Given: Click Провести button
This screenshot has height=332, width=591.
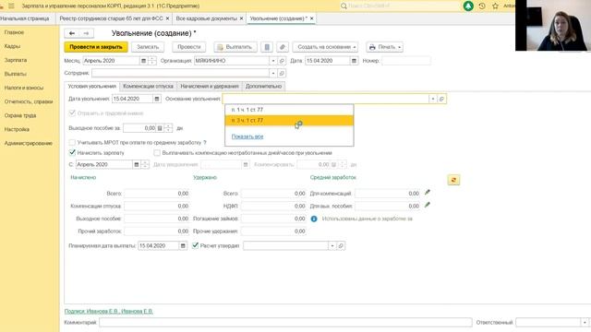Looking at the screenshot, I should [188, 47].
